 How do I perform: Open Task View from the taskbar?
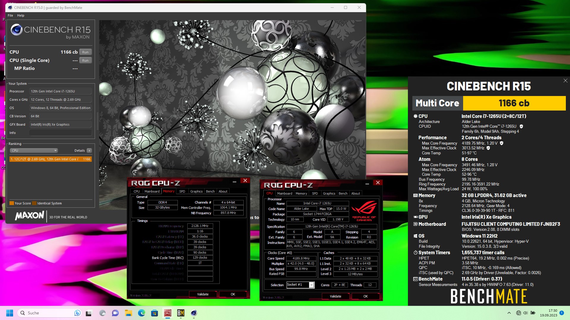pyautogui.click(x=89, y=313)
